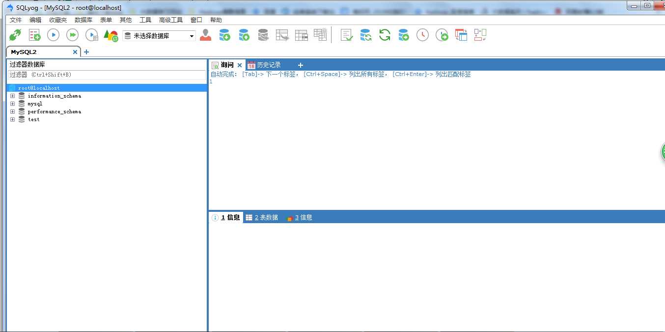Screen dimensions: 665x332
Task: Click the table with key icon
Action: coord(320,34)
